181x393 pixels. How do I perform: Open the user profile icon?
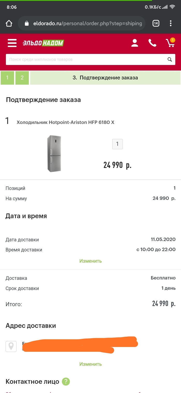tap(135, 43)
